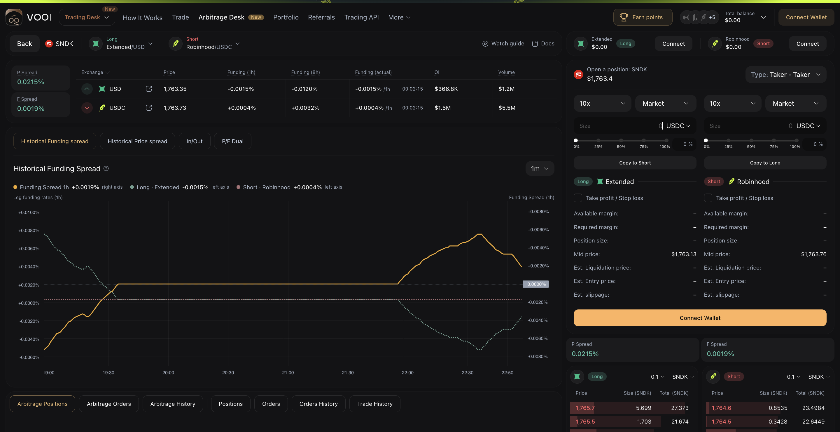
Task: Expand the Total balance dropdown
Action: point(763,17)
